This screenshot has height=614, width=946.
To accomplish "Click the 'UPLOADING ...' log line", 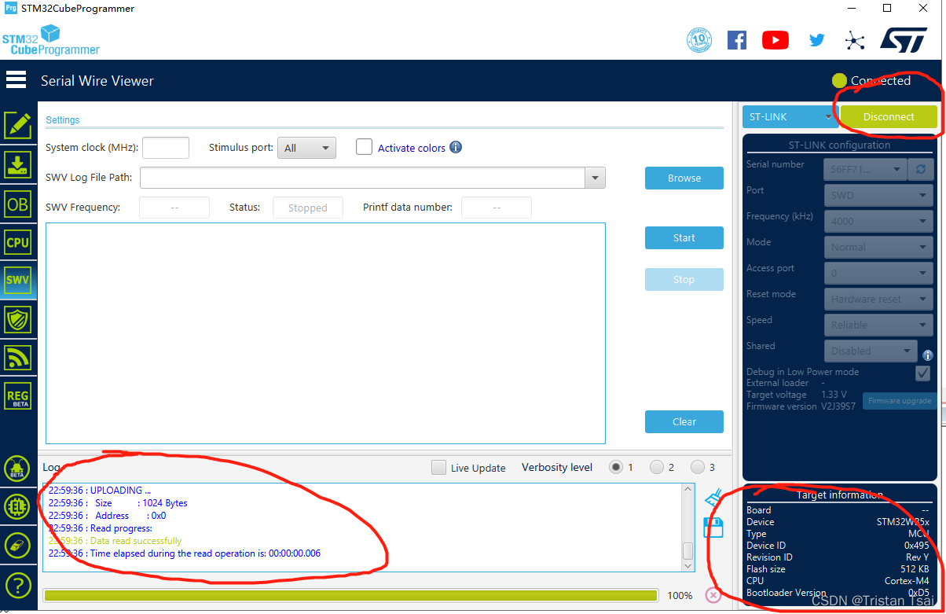I will (x=100, y=490).
